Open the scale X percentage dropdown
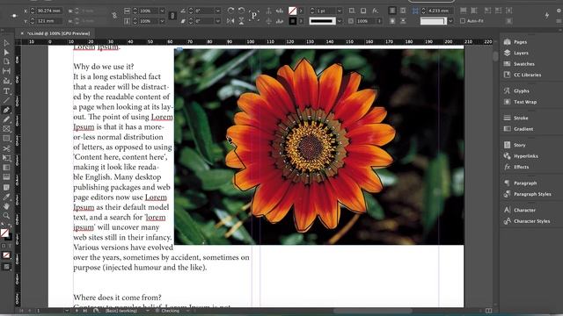This screenshot has width=563, height=316. (x=162, y=11)
